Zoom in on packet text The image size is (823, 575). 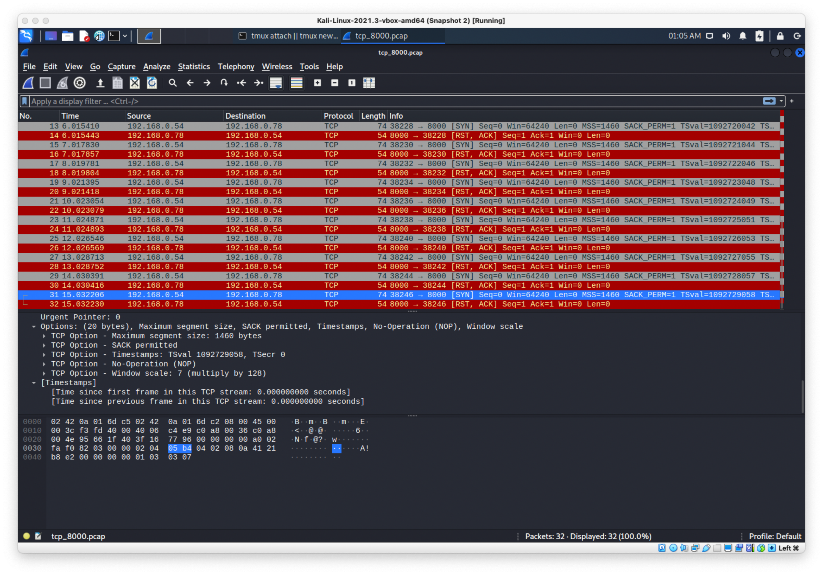(x=318, y=83)
